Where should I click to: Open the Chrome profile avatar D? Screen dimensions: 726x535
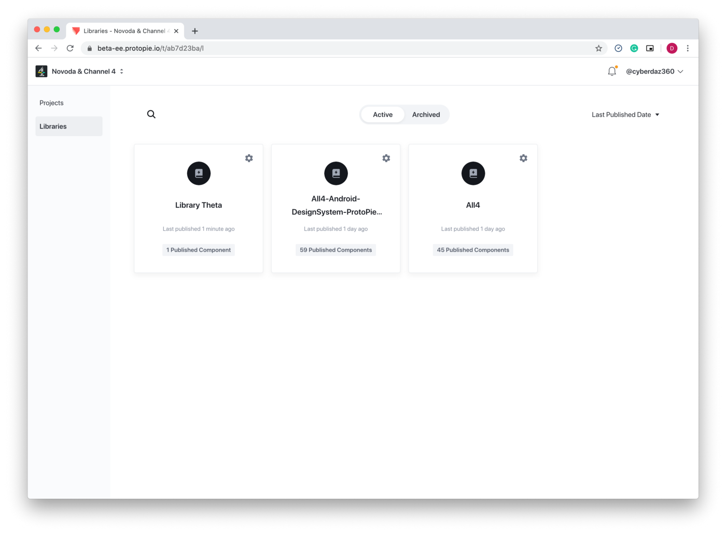pos(672,48)
